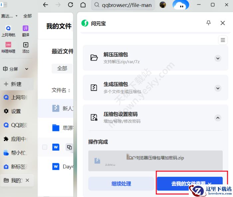Click the 问元宝 logo icon

click(x=85, y=23)
